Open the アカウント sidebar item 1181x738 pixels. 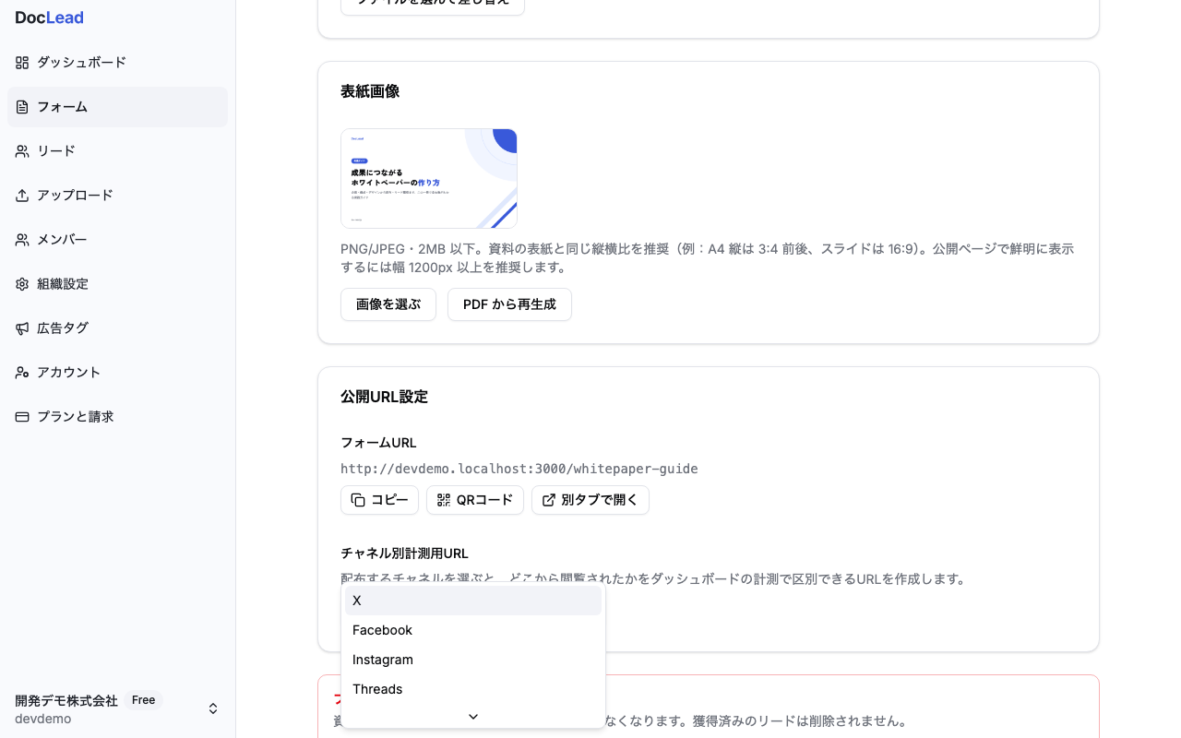tap(117, 373)
